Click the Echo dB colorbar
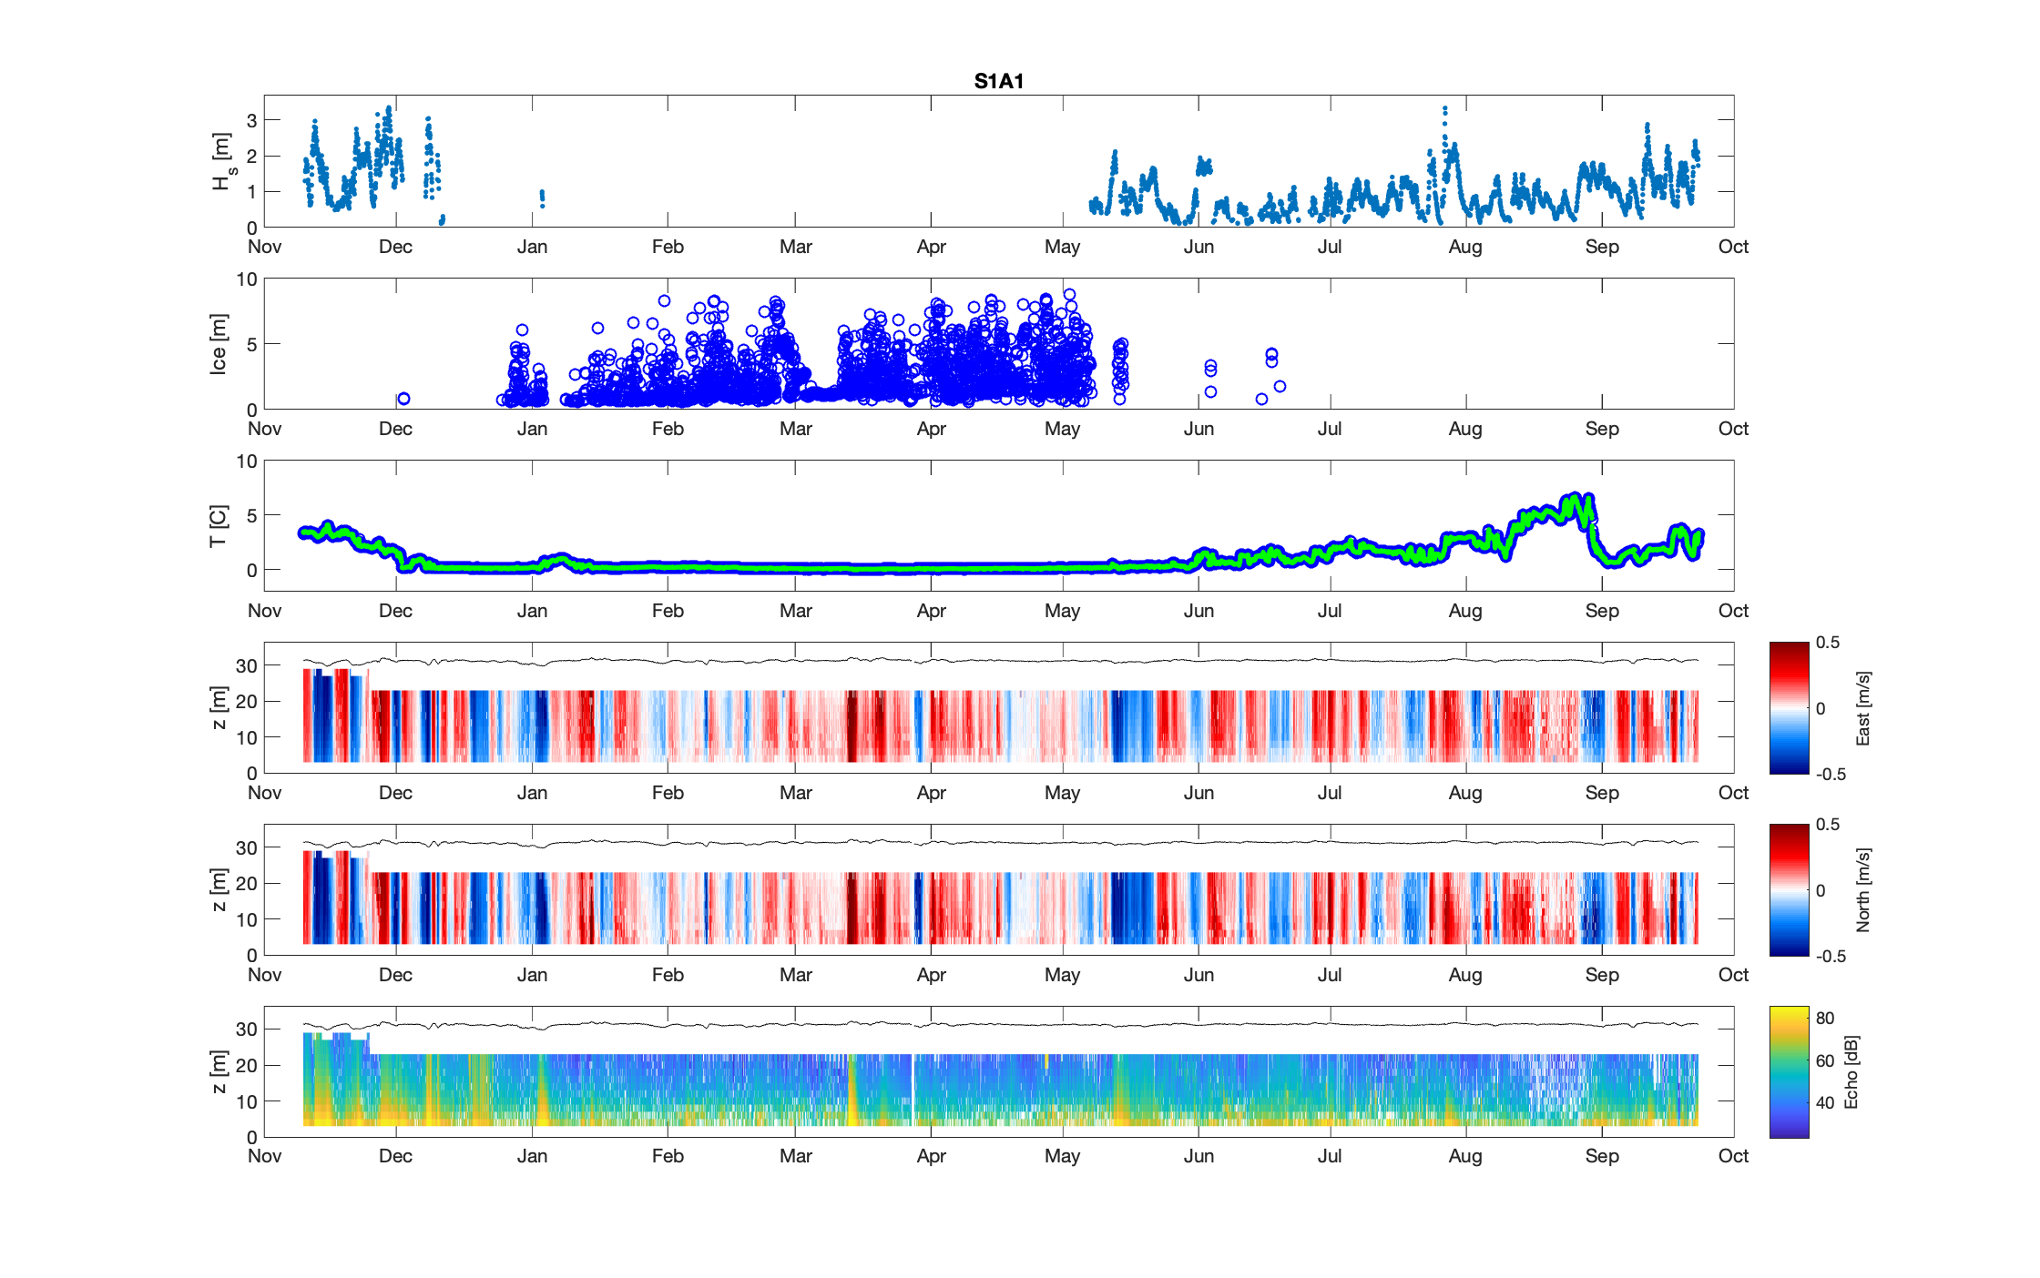The height and width of the screenshot is (1278, 2040). (x=1789, y=1071)
